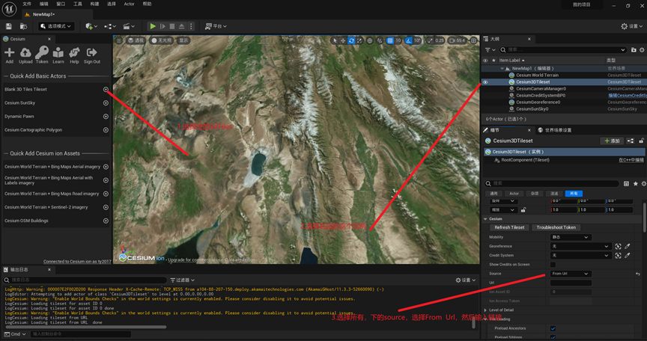647x341 pixels.
Task: Open the 工具 (Tools) menu
Action: [x=78, y=4]
